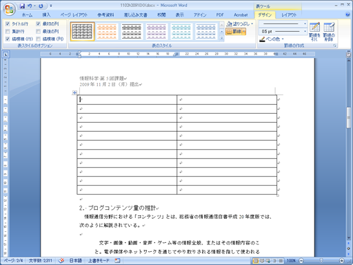Viewport: 353px width, 265px height.
Task: Toggle the 最後の列 checkbox
Action: coord(38,31)
